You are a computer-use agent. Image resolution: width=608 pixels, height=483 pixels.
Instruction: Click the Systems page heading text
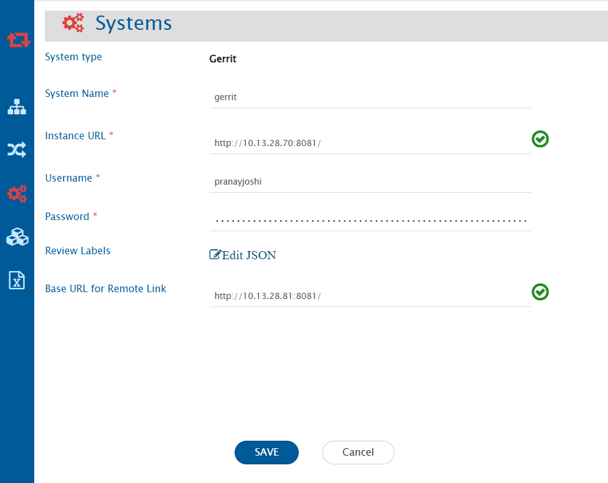click(133, 23)
